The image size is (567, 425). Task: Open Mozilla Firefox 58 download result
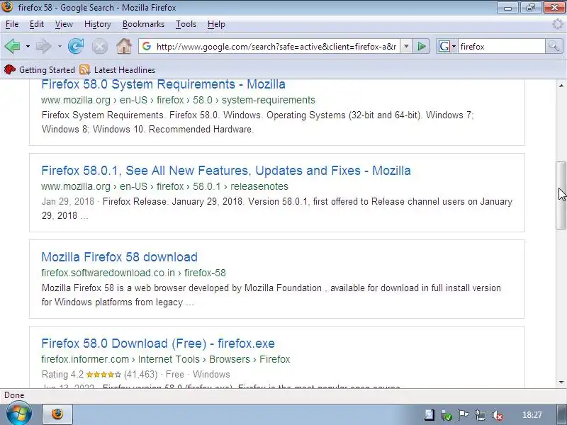(x=119, y=257)
